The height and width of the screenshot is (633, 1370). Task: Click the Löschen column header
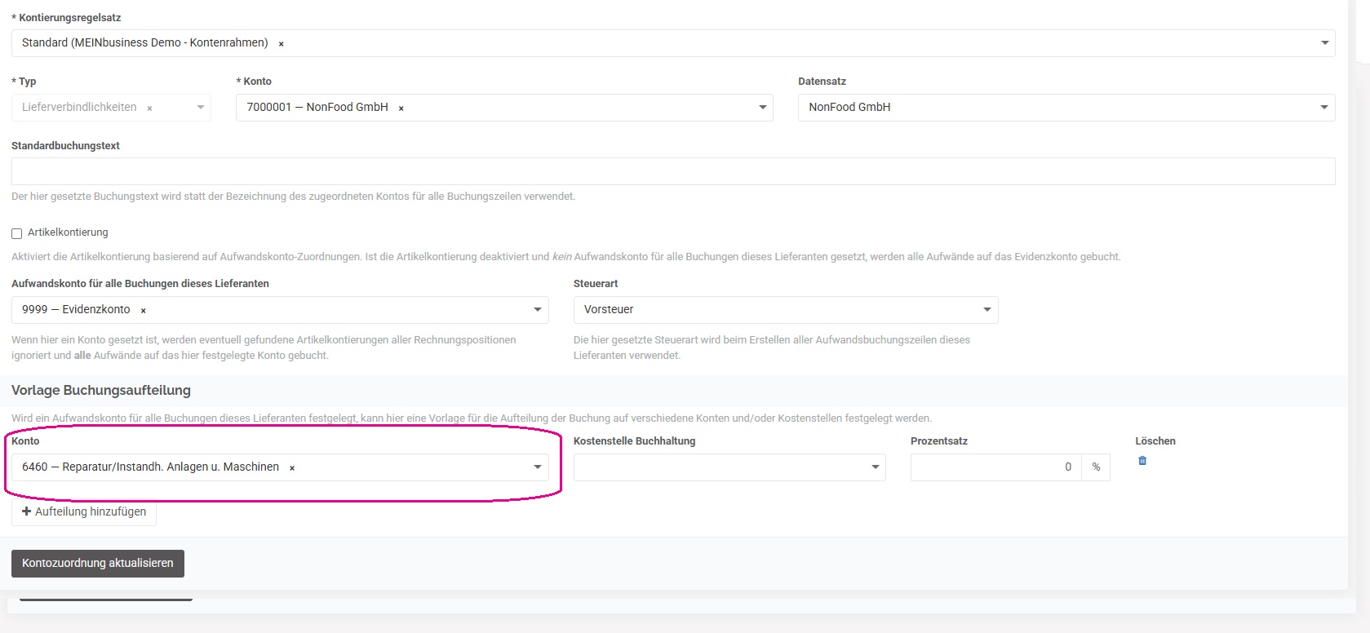1155,440
